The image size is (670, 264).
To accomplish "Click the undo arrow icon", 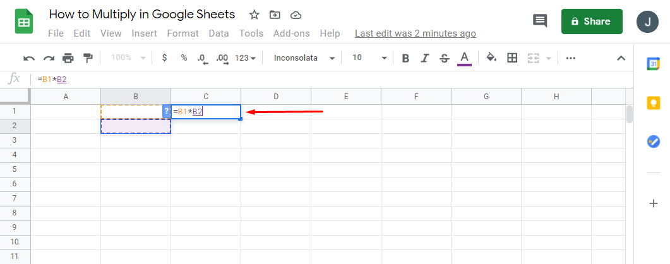I will coord(29,58).
